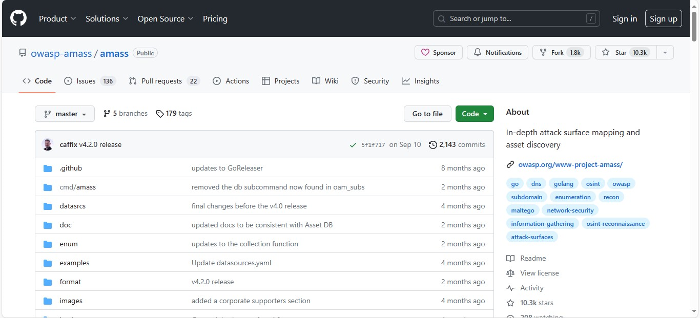Screen dimensions: 700x318
Task: Click the Sign in link
Action: tap(625, 18)
